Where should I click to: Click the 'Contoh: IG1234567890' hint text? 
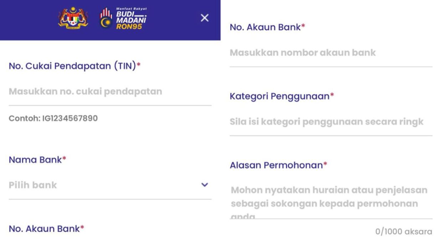pos(53,118)
